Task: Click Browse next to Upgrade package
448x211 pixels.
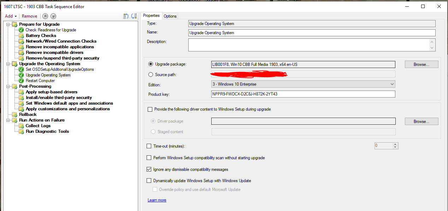Action: pyautogui.click(x=422, y=64)
